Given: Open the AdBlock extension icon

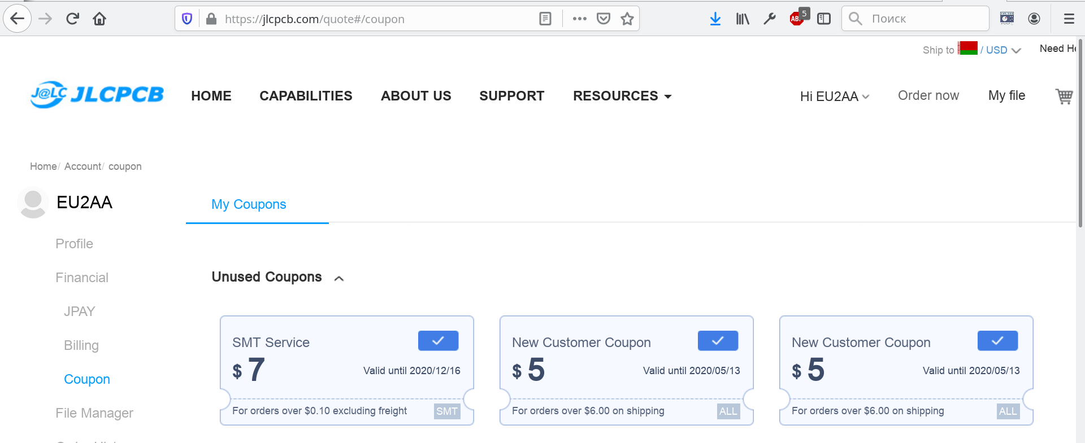Looking at the screenshot, I should tap(797, 19).
